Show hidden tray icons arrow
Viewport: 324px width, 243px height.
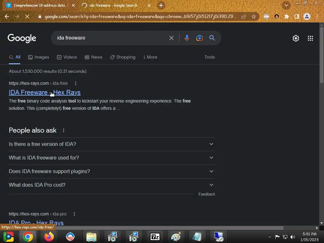point(270,237)
